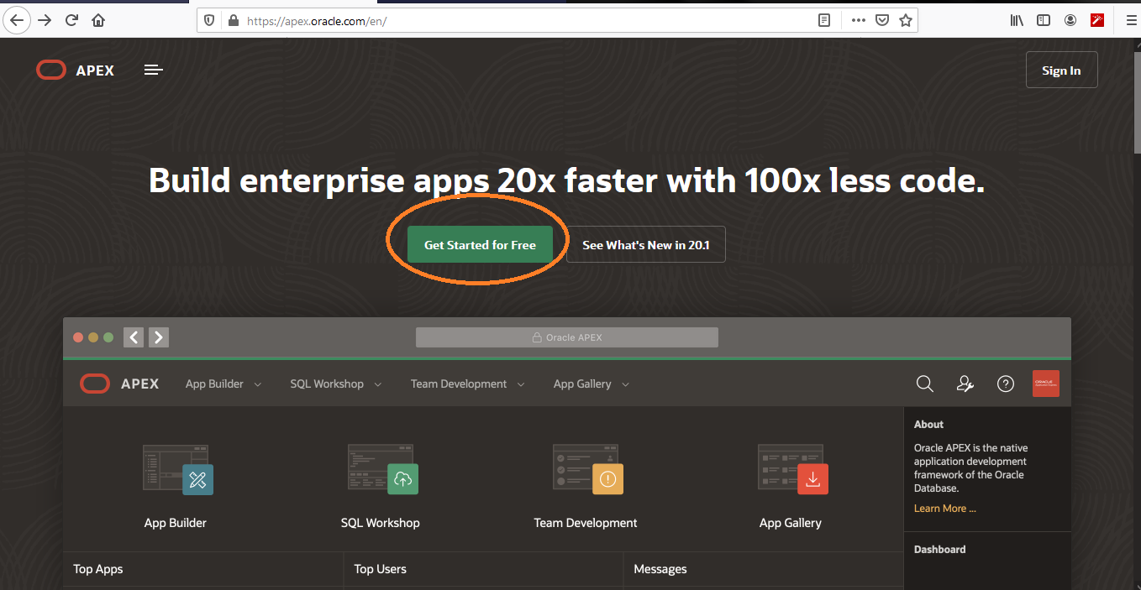
Task: Select the Top Apps section heading
Action: 98,569
